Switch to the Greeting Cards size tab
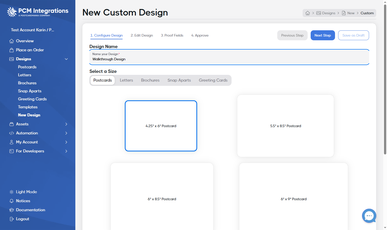 coord(213,80)
